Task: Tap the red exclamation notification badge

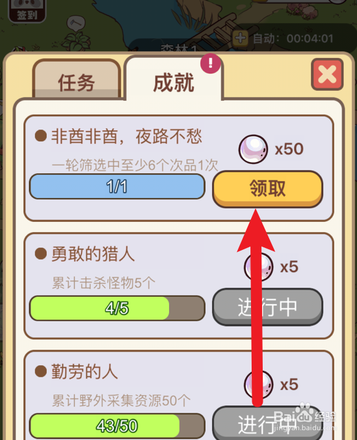Action: coord(210,63)
